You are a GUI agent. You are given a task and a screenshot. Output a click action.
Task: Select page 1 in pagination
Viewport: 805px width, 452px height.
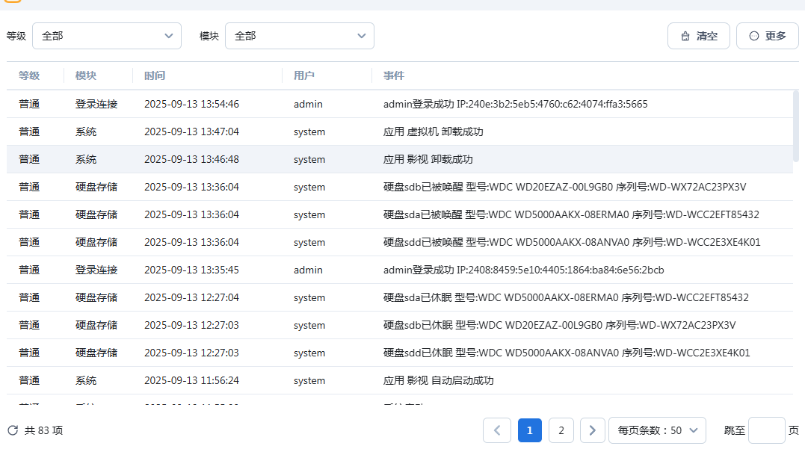click(530, 430)
